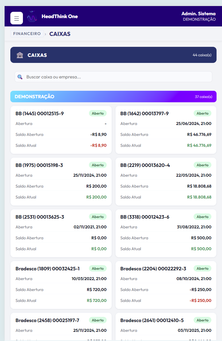Focus the Buscar caixa ou empresa field
This screenshot has width=222, height=341.
point(113,77)
